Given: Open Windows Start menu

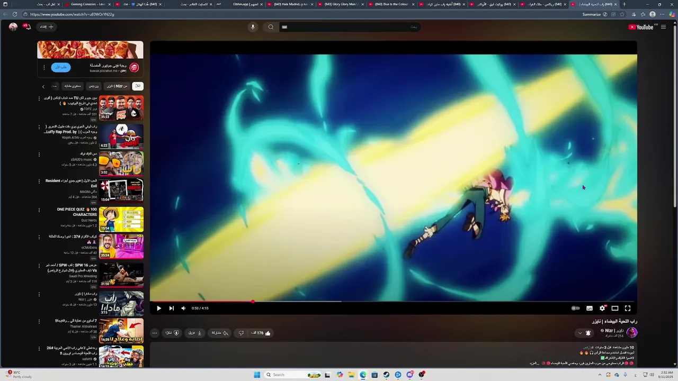Looking at the screenshot, I should pos(257,375).
